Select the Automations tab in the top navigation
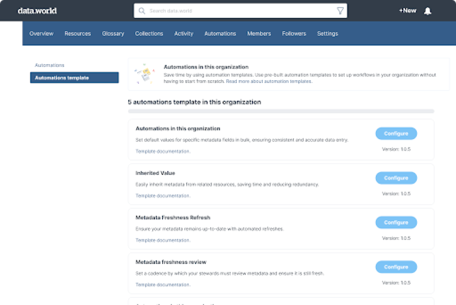 coord(220,34)
